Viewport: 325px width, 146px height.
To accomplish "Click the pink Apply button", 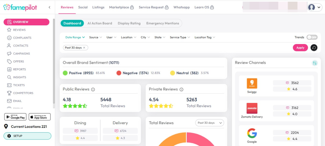I will pyautogui.click(x=300, y=48).
